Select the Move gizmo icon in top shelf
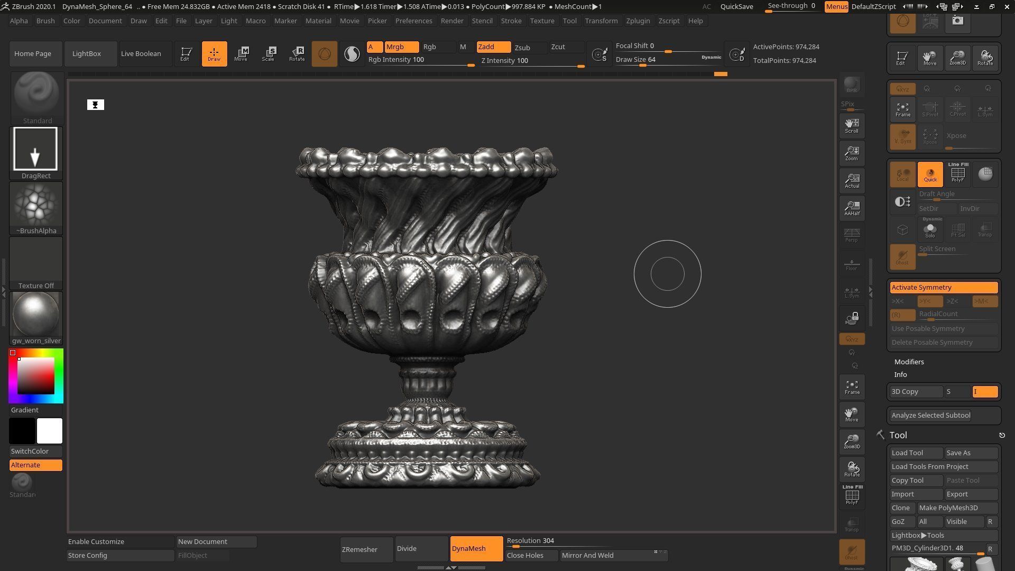Screen dimensions: 1015x571 pyautogui.click(x=242, y=54)
